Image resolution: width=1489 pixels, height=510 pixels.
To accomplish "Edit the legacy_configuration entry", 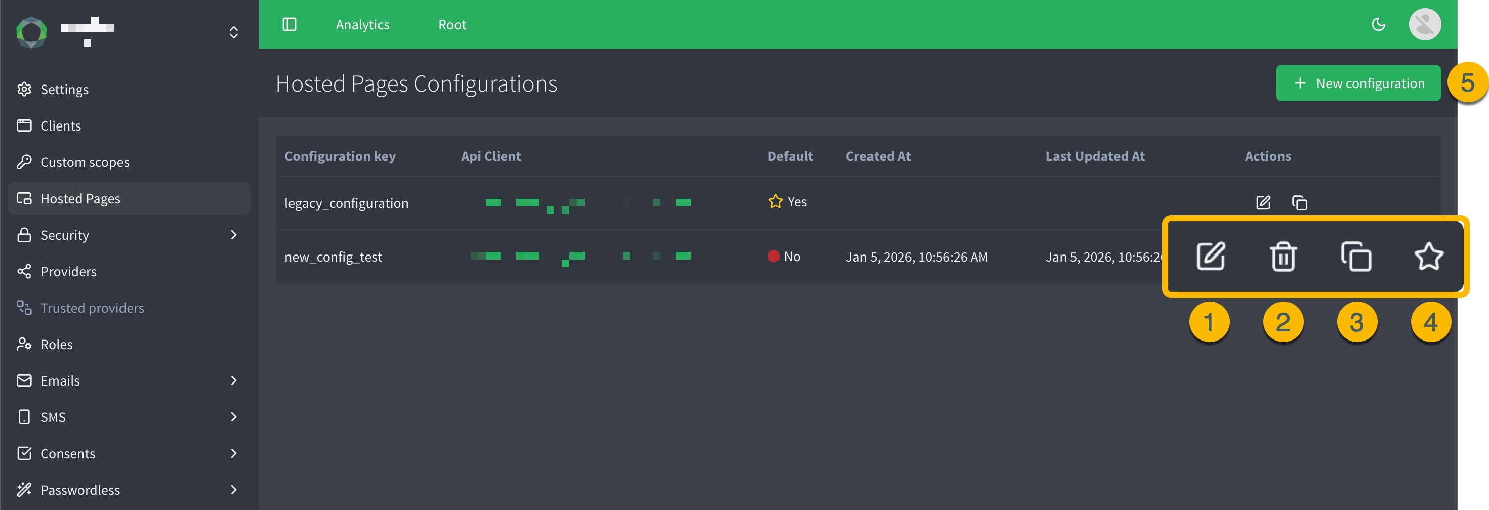I will click(x=1263, y=203).
